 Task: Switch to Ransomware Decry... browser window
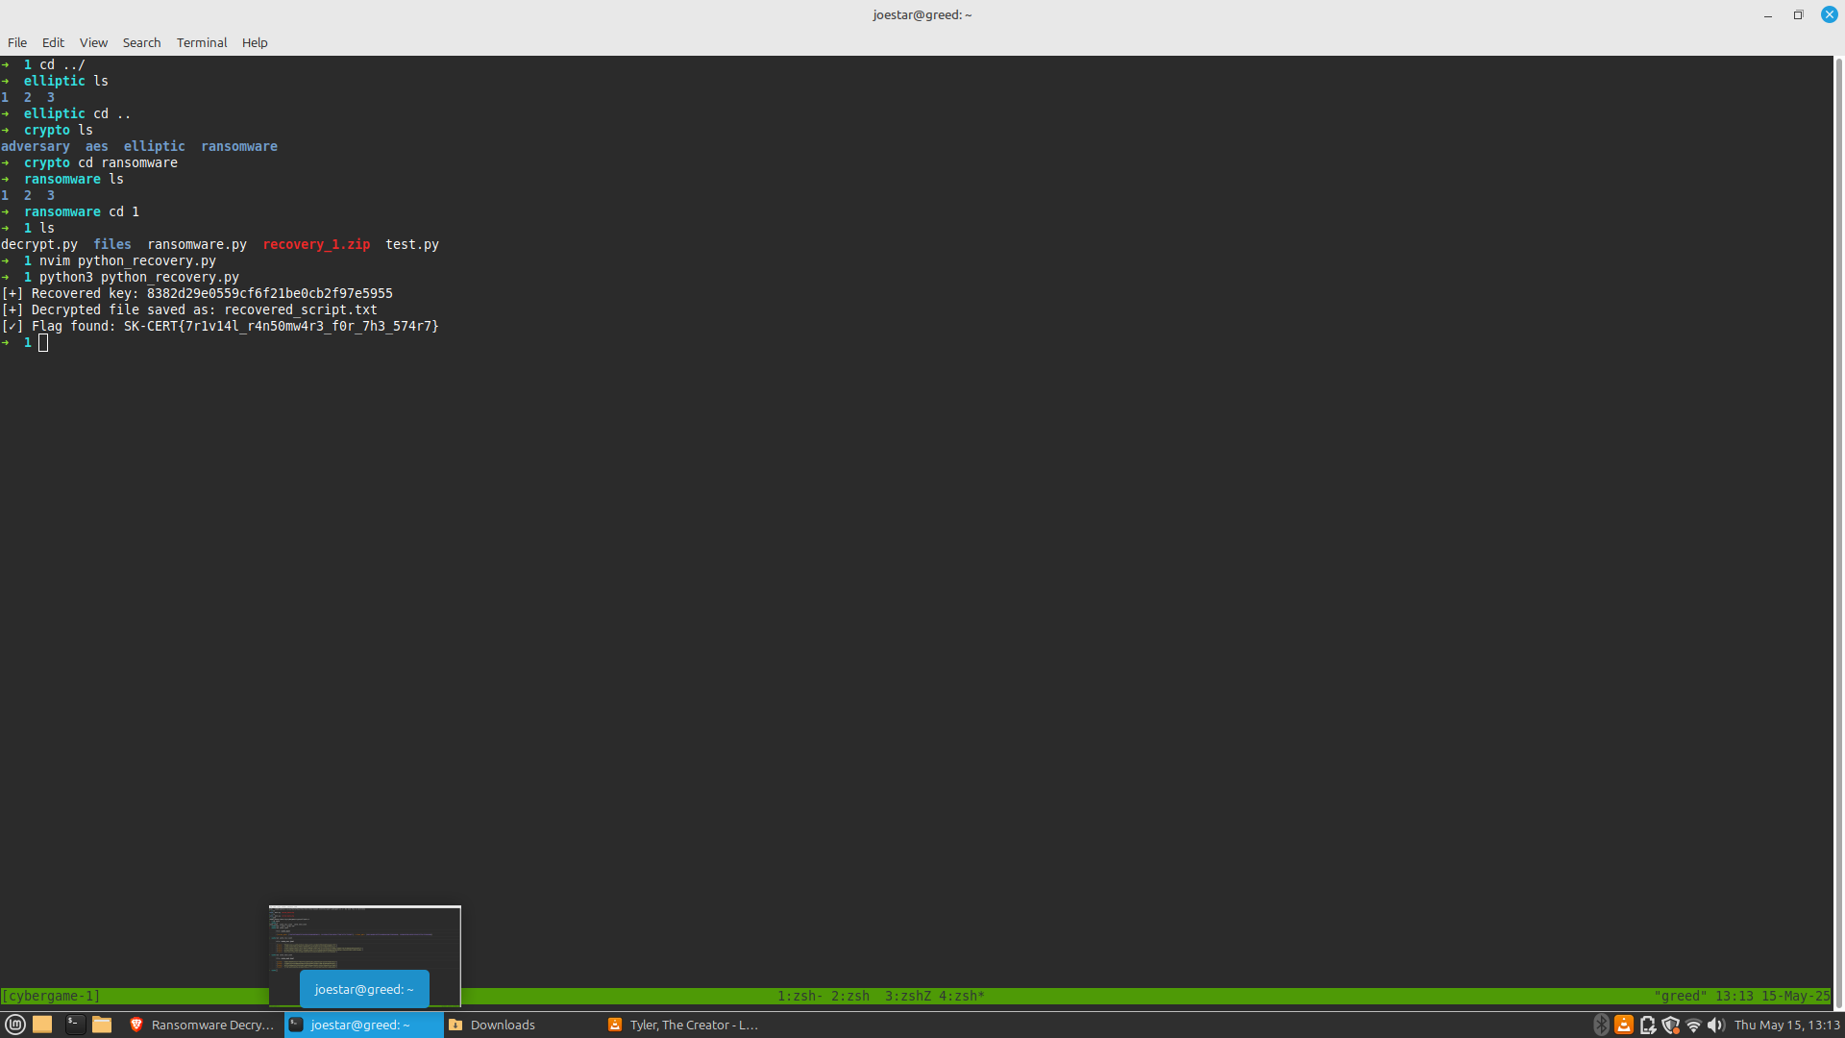[202, 1025]
